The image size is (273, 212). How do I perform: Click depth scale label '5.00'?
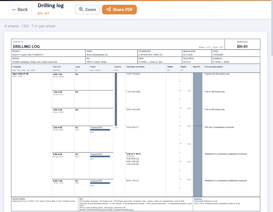189,162
